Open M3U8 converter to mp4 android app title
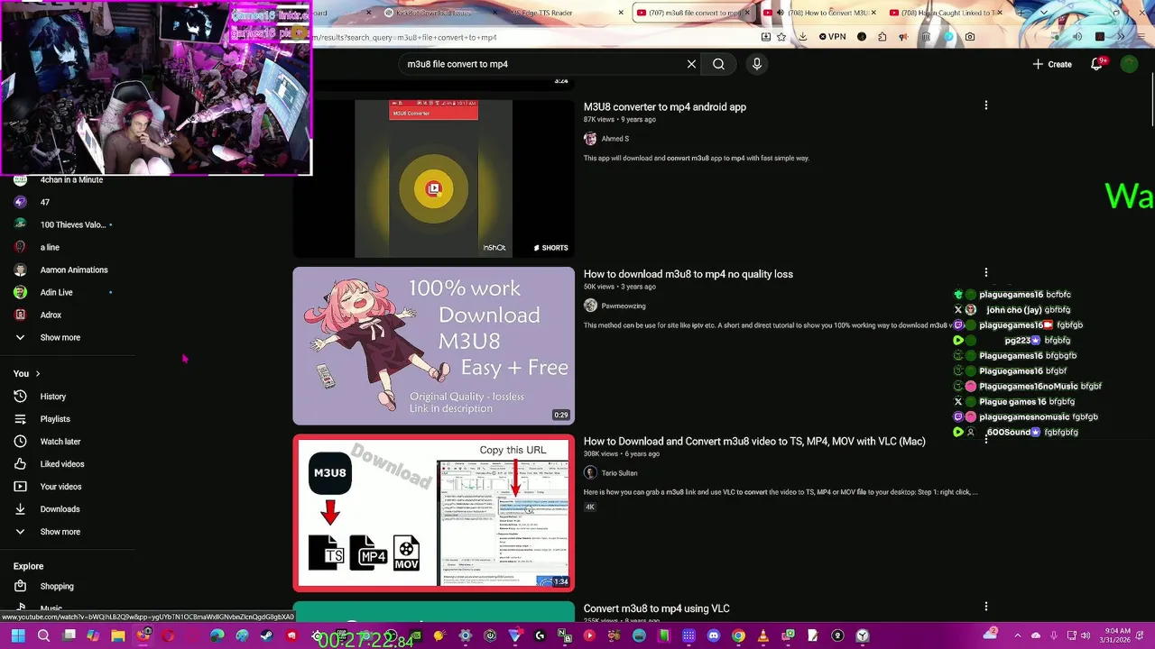This screenshot has height=649, width=1155. [665, 106]
